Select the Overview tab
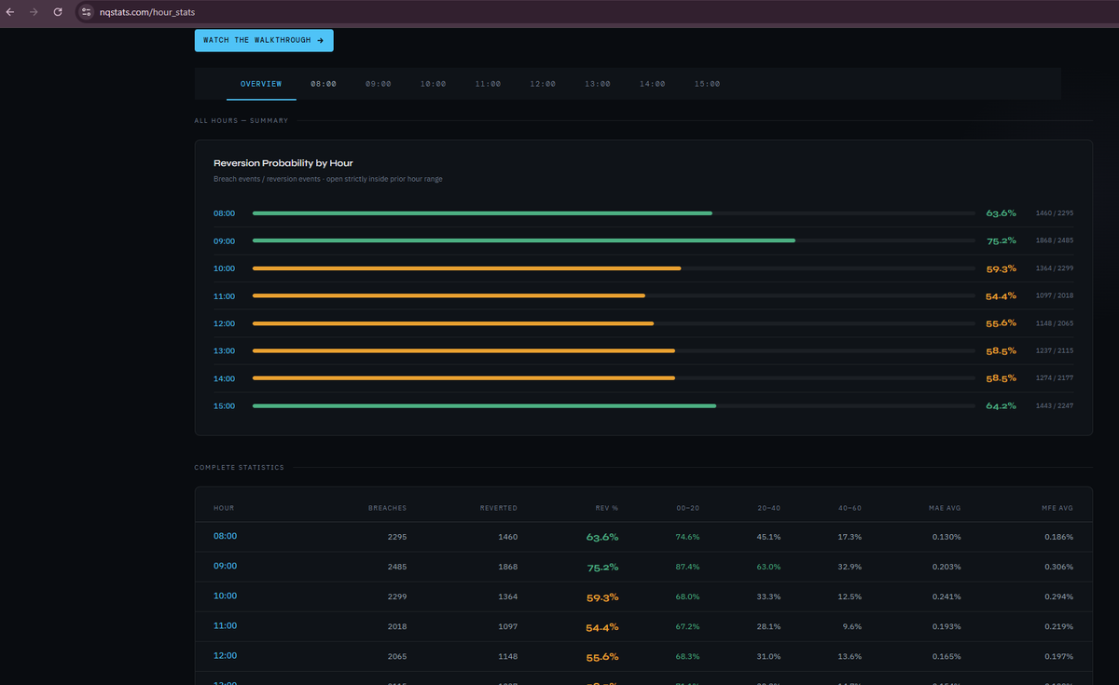This screenshot has width=1119, height=685. tap(261, 84)
